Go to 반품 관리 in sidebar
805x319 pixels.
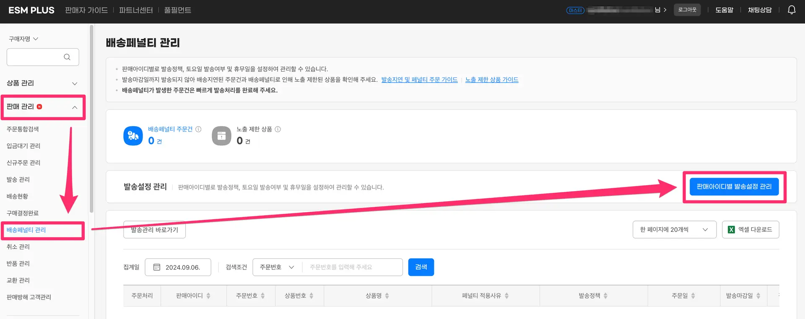pyautogui.click(x=18, y=263)
